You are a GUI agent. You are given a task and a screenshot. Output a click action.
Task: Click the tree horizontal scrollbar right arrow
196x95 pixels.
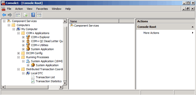[61, 87]
